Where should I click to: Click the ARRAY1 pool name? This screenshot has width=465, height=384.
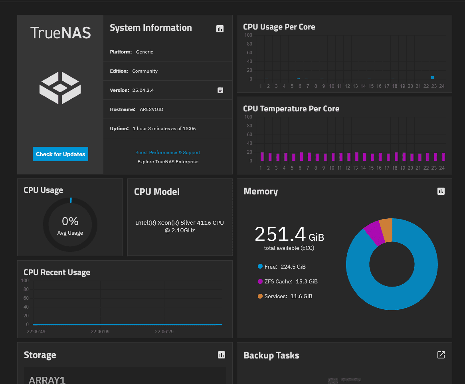[x=47, y=380]
